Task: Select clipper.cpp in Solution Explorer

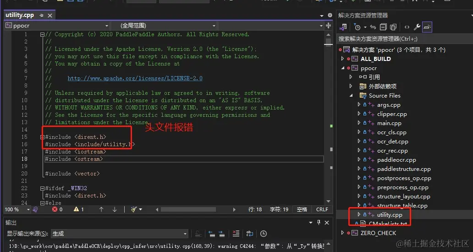Action: pyautogui.click(x=392, y=114)
